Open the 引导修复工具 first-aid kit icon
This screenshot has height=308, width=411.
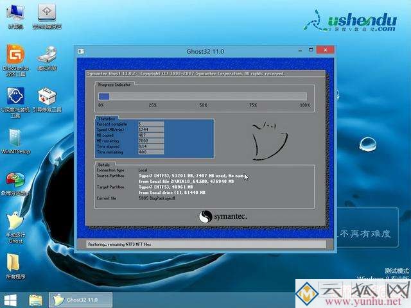pyautogui.click(x=47, y=99)
